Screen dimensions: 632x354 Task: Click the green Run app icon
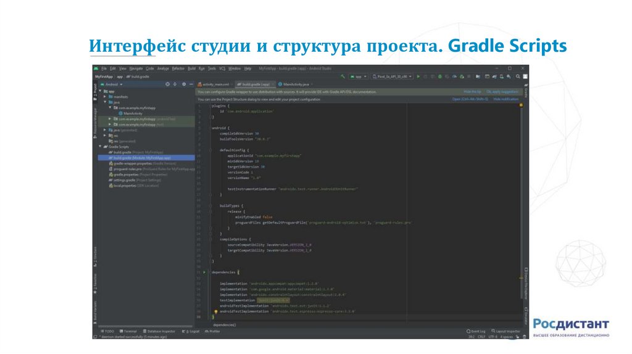[418, 76]
